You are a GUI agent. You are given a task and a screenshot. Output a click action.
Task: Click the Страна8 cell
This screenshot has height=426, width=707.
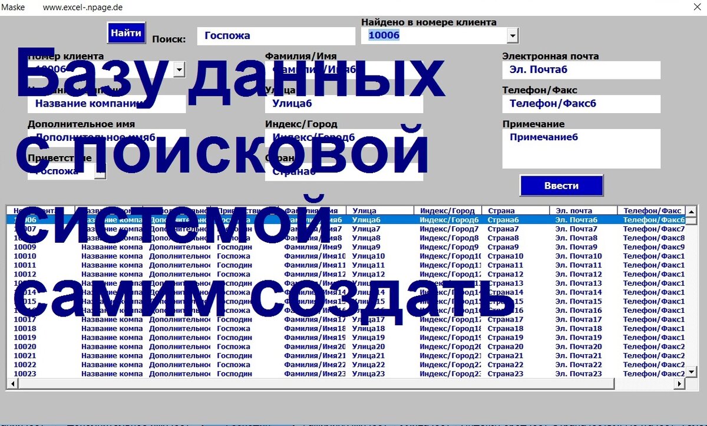coord(503,238)
